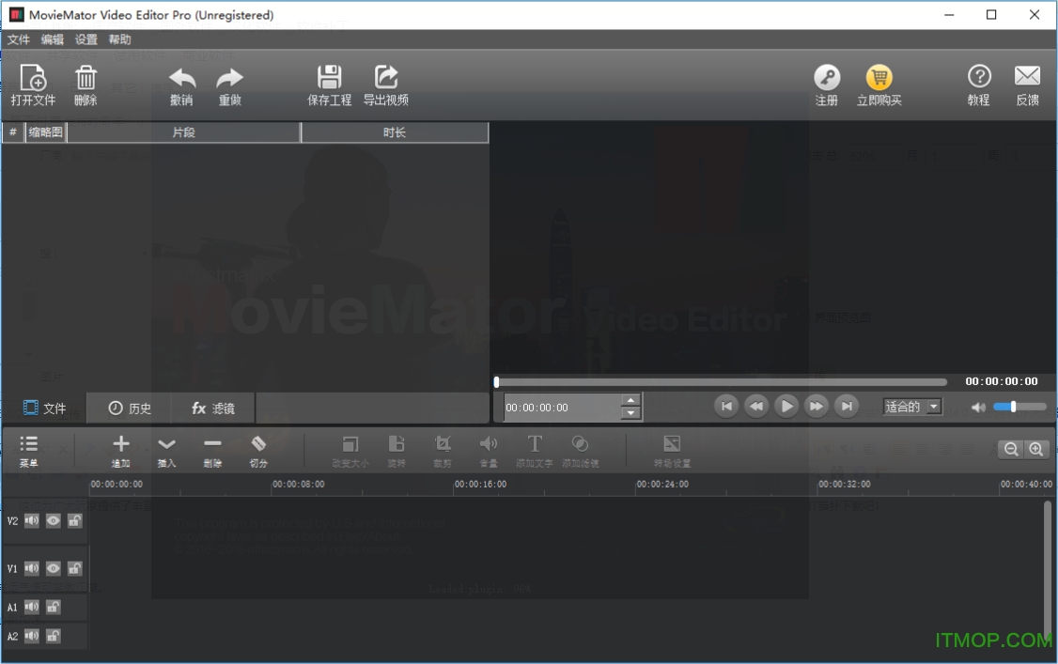
Task: Lock the V2 track
Action: pos(75,520)
